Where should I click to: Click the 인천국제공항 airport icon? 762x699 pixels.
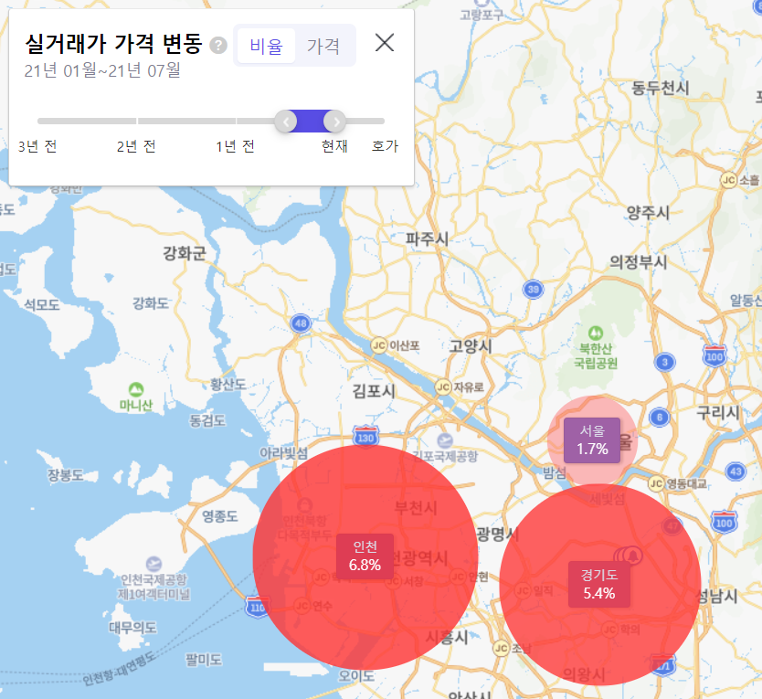pos(153,564)
